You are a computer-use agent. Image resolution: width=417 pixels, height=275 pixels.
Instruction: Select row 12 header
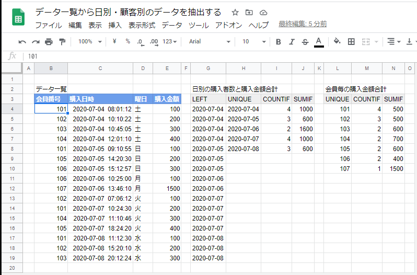click(12, 189)
